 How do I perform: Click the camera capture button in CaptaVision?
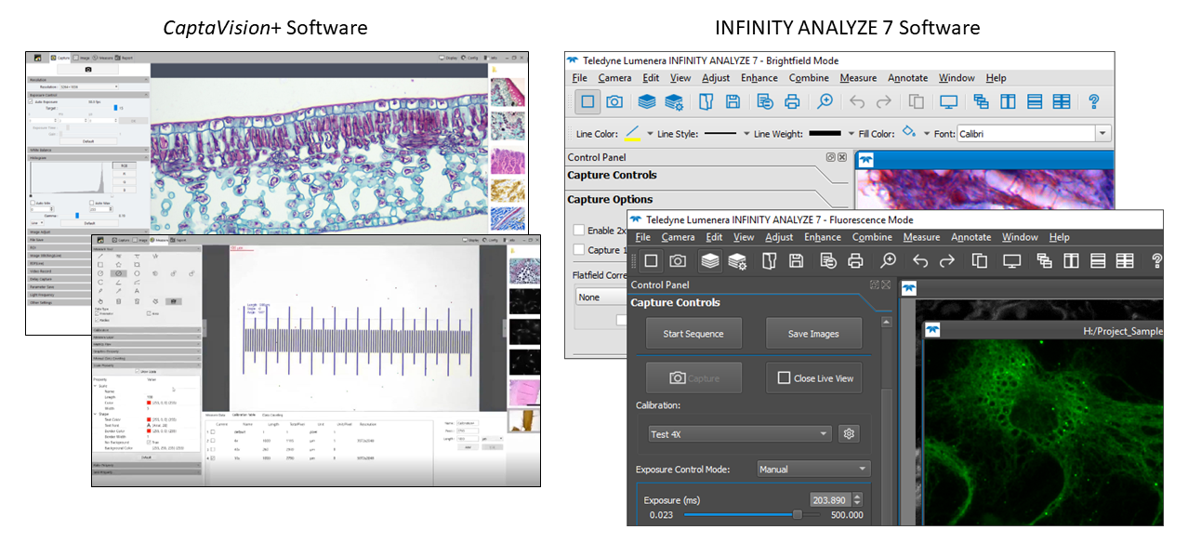pos(88,70)
